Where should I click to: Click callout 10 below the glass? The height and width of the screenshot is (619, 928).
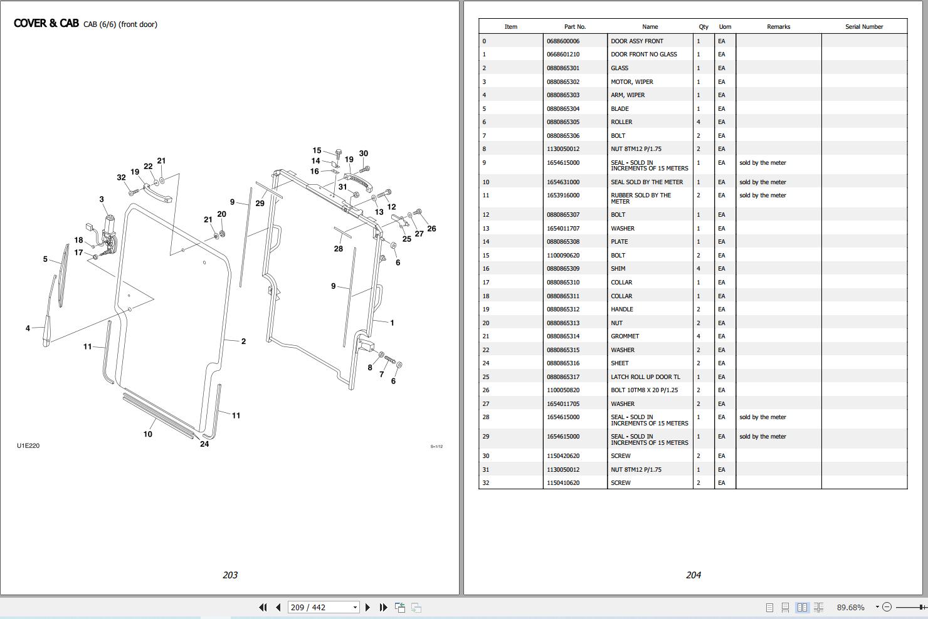(148, 434)
